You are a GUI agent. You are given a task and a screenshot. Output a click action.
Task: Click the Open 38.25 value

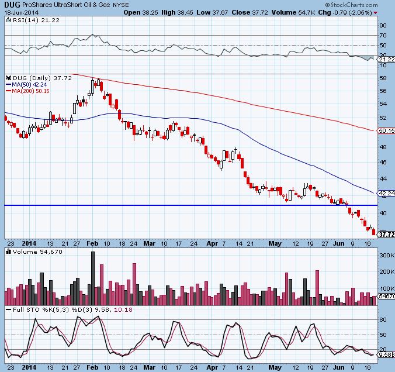141,13
